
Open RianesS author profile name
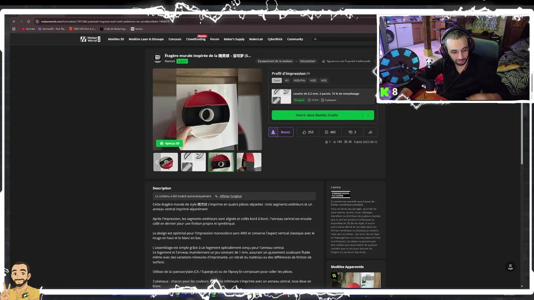[x=170, y=61]
